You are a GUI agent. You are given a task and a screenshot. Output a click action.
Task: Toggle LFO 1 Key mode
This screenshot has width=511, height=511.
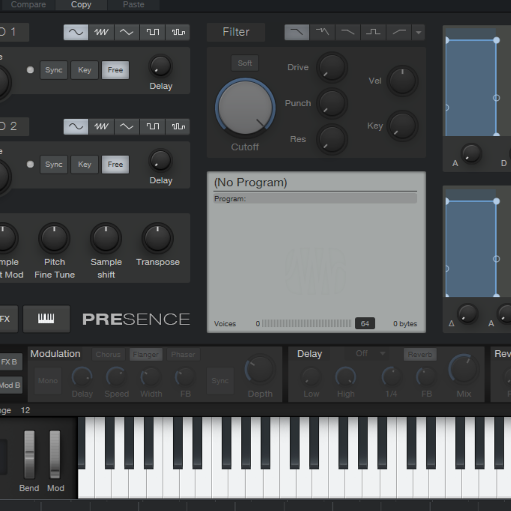(x=85, y=70)
